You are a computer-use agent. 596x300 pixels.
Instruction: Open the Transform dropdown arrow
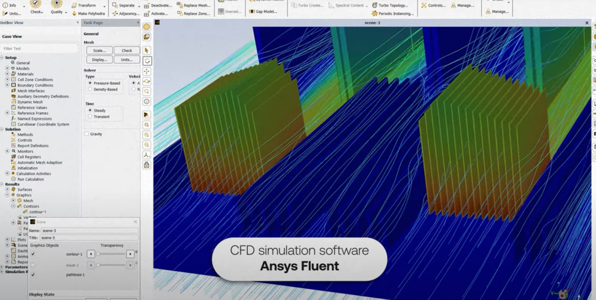pos(104,6)
